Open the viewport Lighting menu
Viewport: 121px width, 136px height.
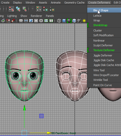point(12,16)
